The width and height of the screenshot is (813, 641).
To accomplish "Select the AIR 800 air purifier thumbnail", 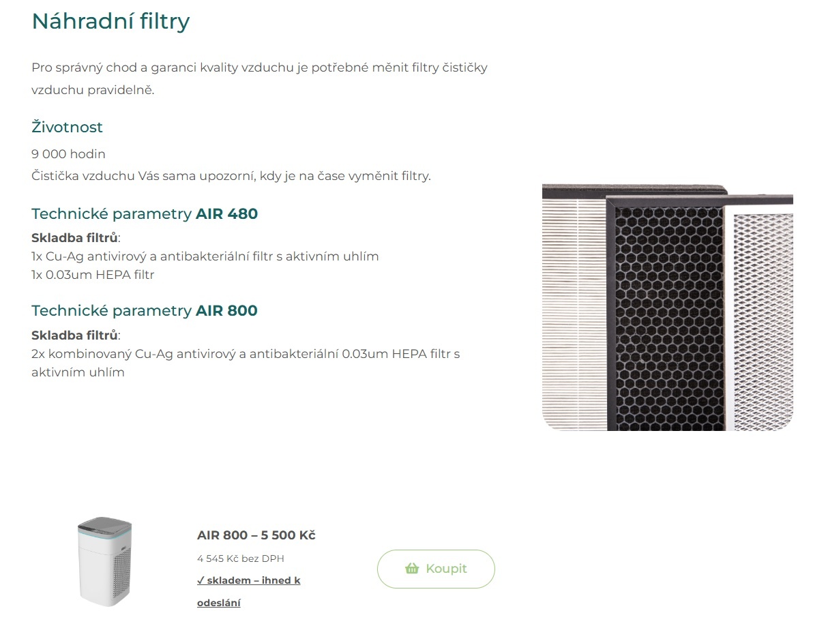I will click(x=104, y=562).
